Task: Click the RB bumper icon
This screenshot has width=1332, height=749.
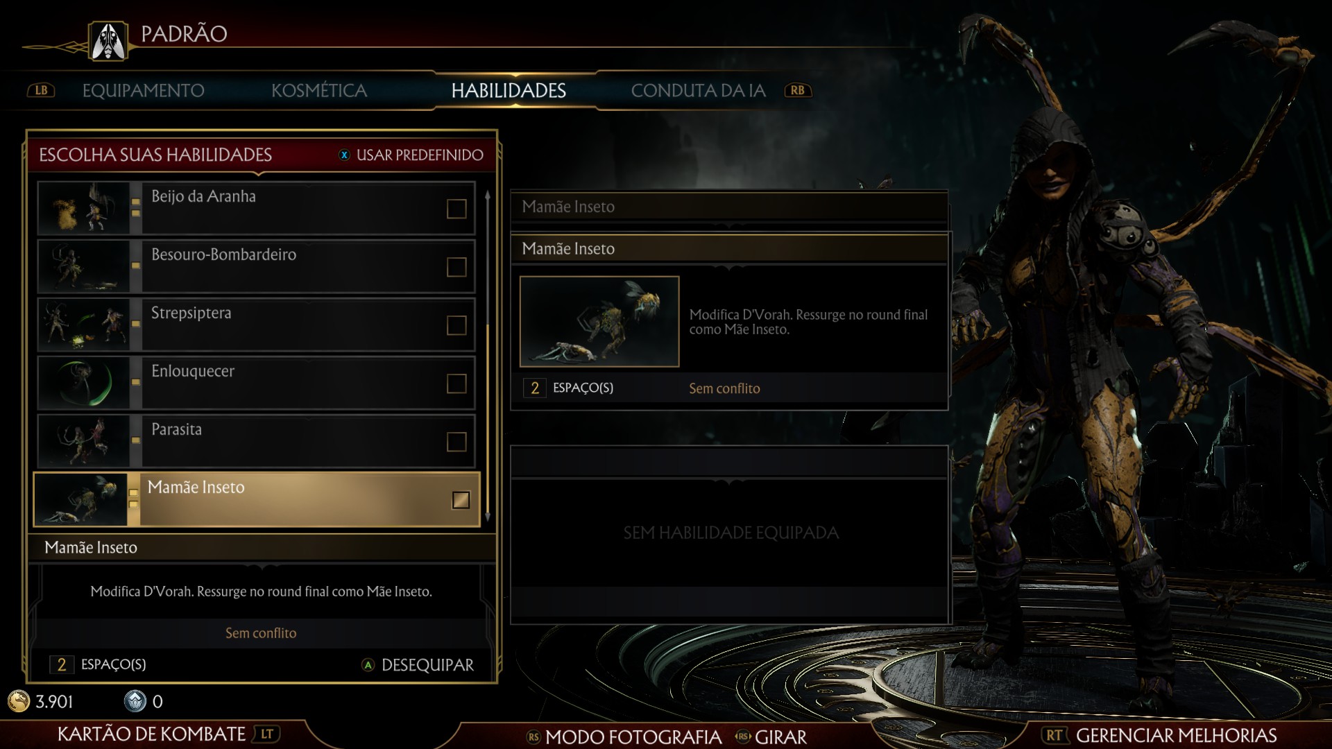Action: click(798, 90)
